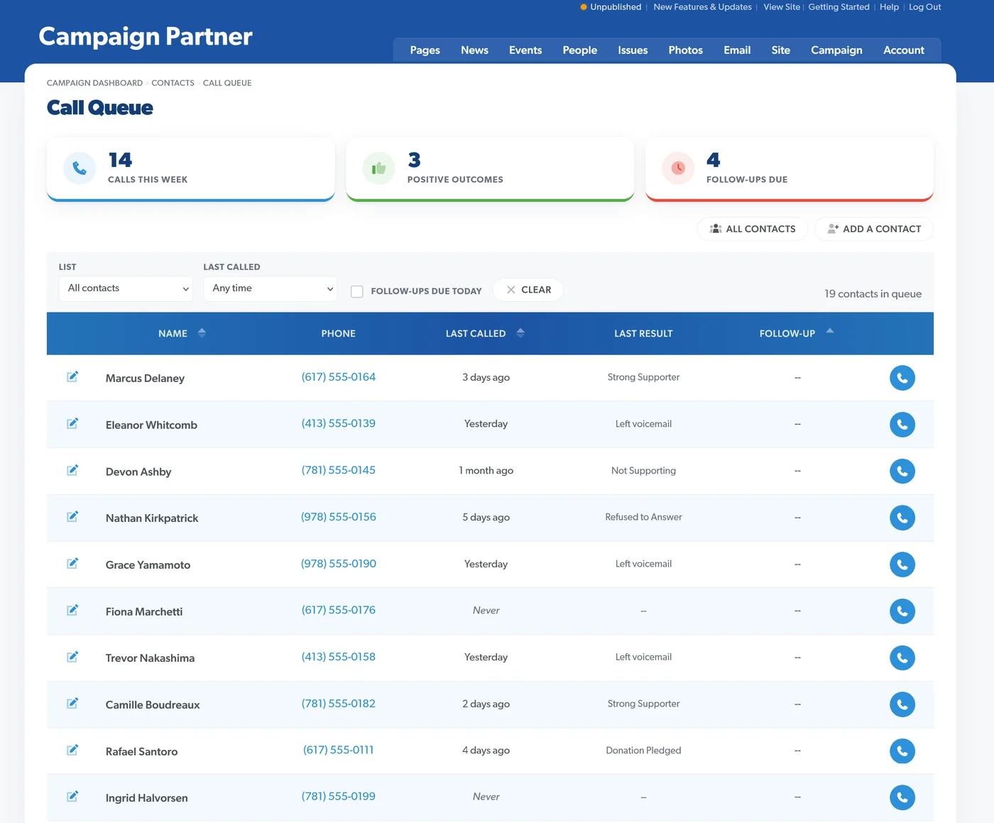Click the Contacts breadcrumb link

coord(173,83)
